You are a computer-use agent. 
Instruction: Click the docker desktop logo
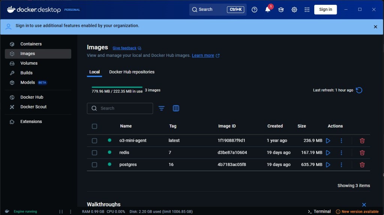pyautogui.click(x=34, y=9)
